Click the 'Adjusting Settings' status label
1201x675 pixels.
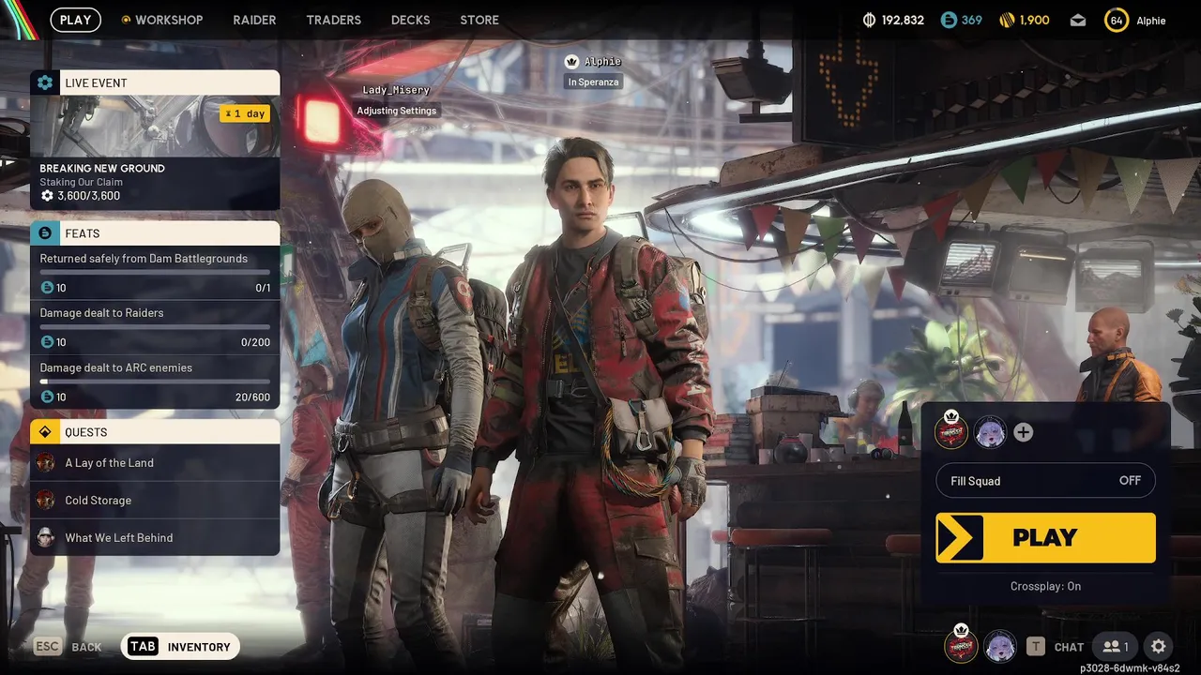tap(396, 111)
